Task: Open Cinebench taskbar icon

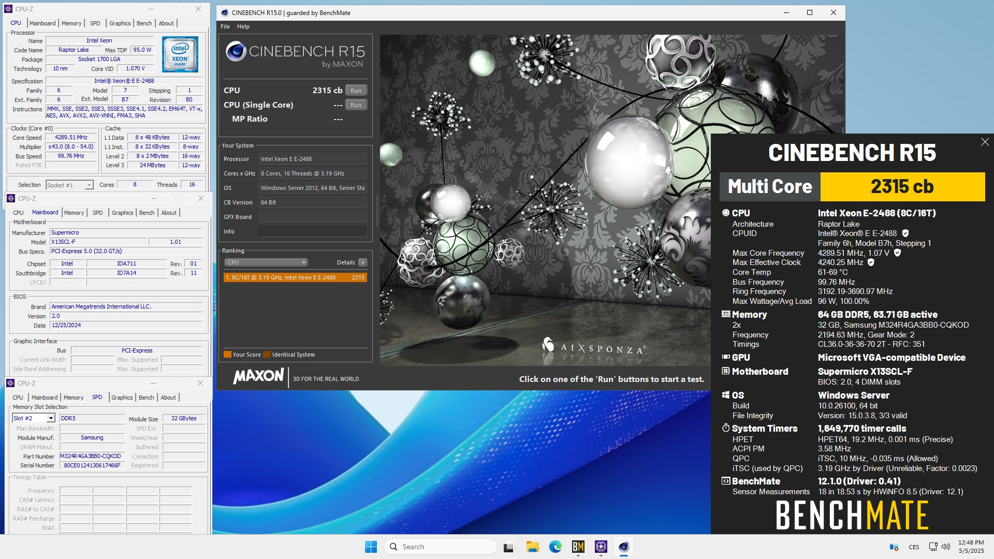Action: (623, 547)
